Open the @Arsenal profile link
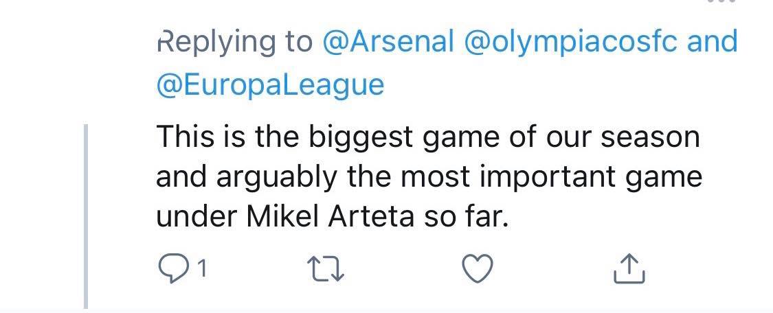Screen dimensions: 773x313 (x=388, y=43)
